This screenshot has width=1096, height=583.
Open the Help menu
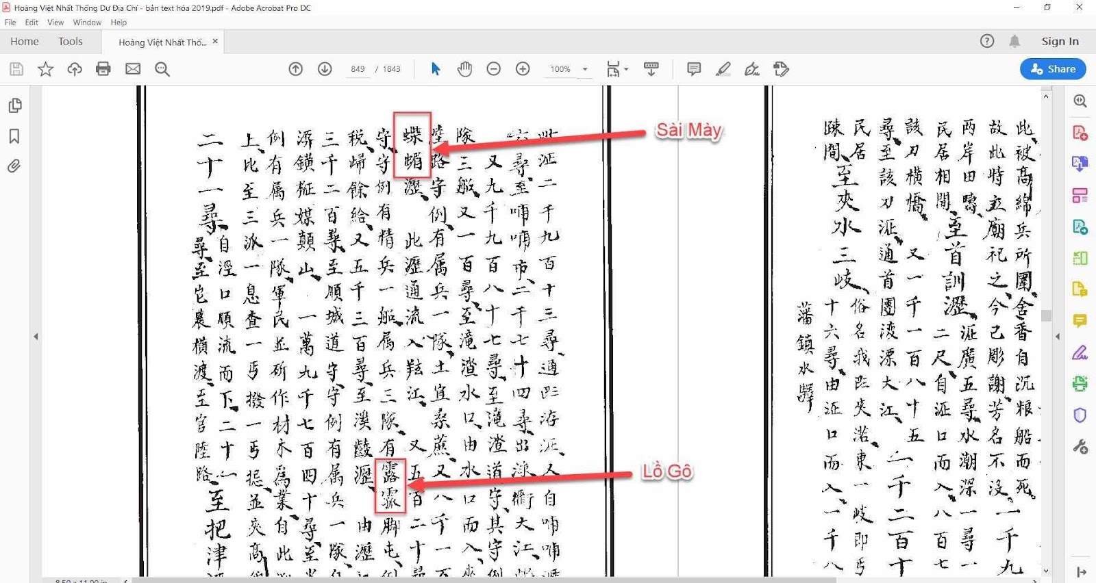pos(119,23)
